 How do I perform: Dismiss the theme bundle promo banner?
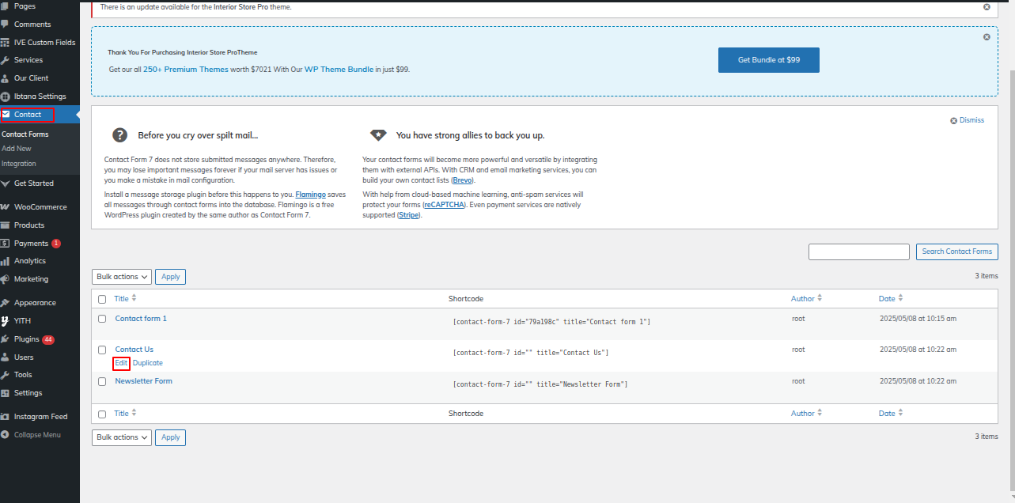987,37
